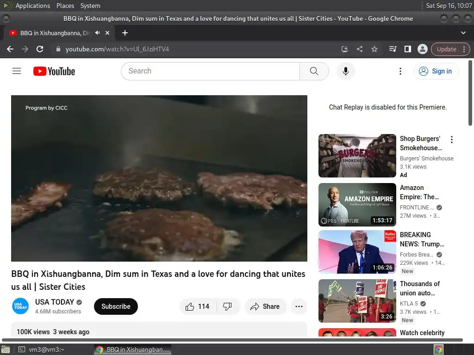Go forward in browser history
Screen dimensions: 474x355
pos(25,49)
